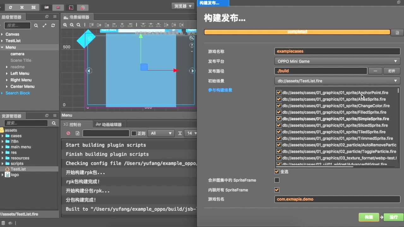This screenshot has width=404, height=227.
Task: Open assets panel hamburger menu
Action: tap(55, 116)
